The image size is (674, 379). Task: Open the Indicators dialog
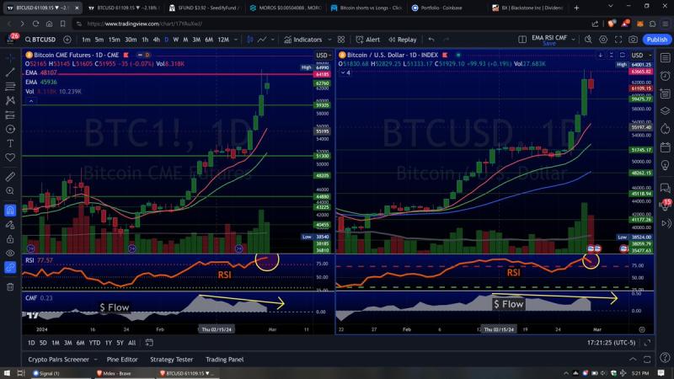tap(303, 40)
